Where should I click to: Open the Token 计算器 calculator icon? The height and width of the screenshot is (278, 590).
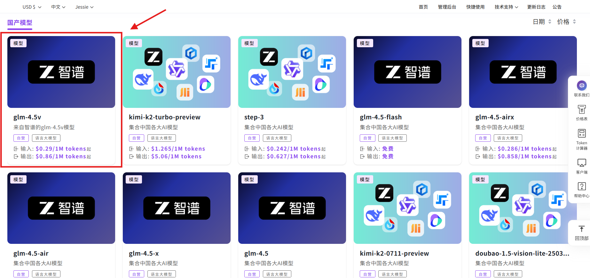[x=581, y=133]
